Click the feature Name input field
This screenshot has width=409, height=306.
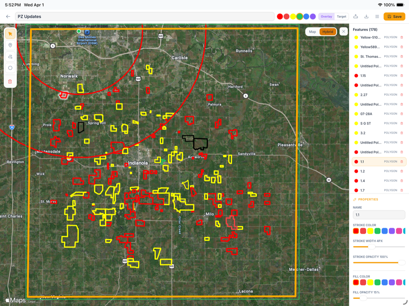pyautogui.click(x=379, y=215)
